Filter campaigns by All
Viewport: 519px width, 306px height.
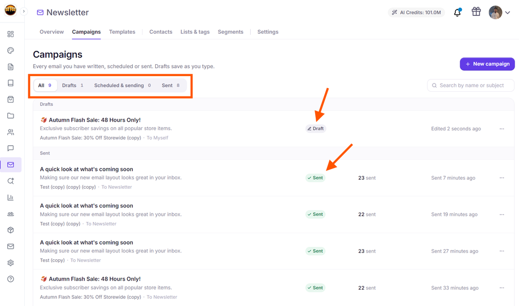pos(45,85)
